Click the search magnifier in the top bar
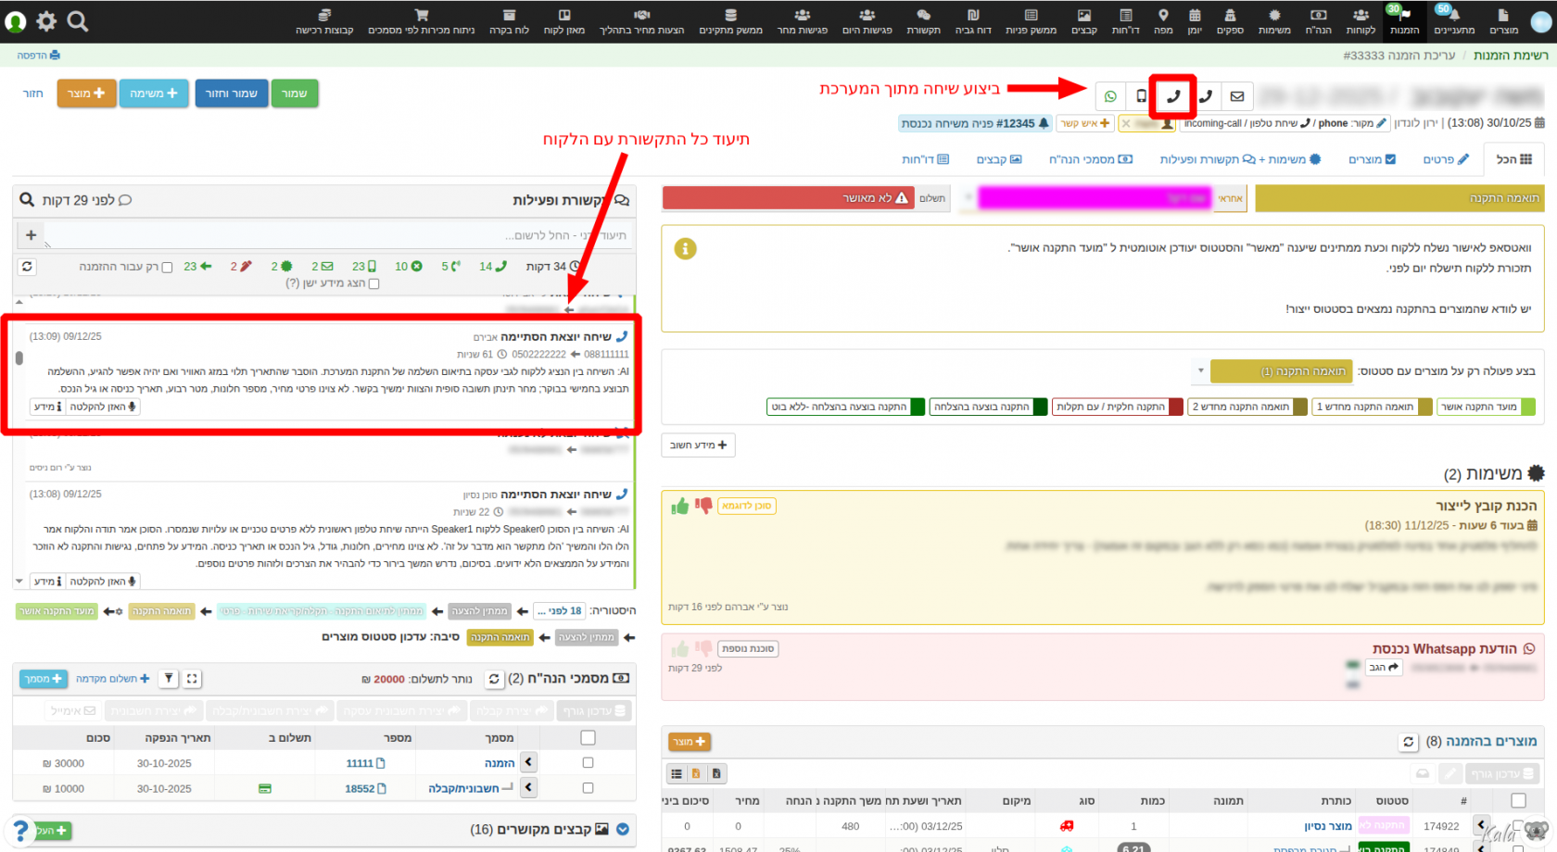 coord(78,21)
